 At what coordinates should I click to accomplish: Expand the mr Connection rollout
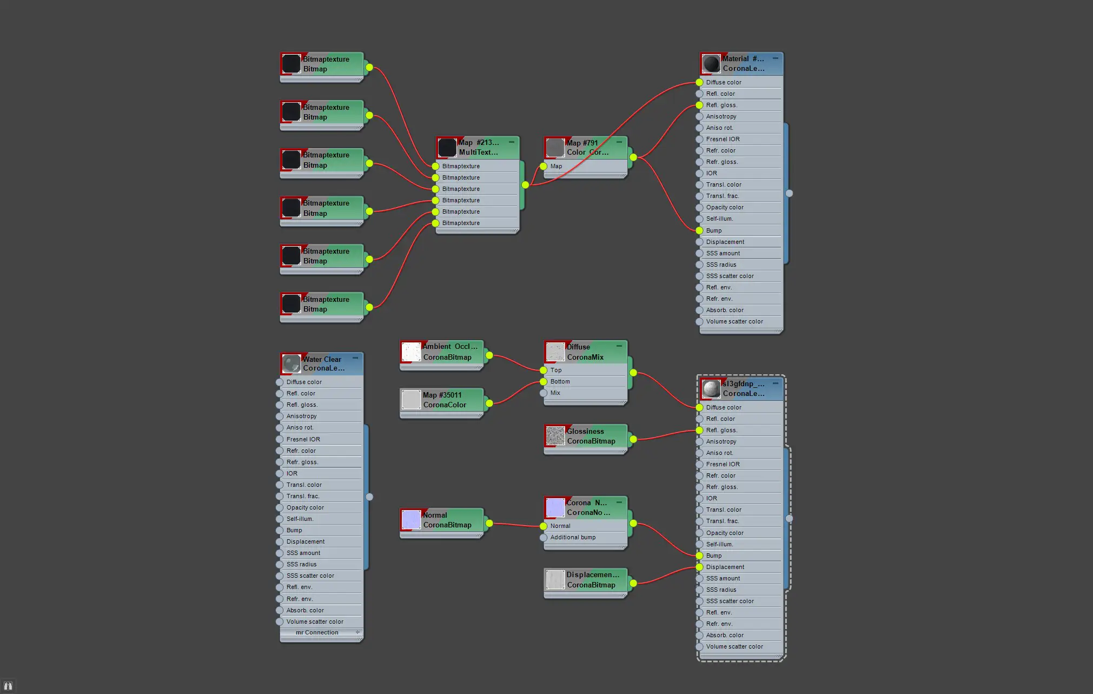click(357, 632)
